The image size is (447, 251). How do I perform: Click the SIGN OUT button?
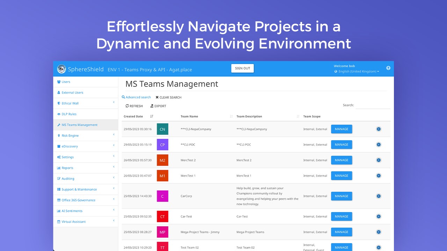pos(242,68)
